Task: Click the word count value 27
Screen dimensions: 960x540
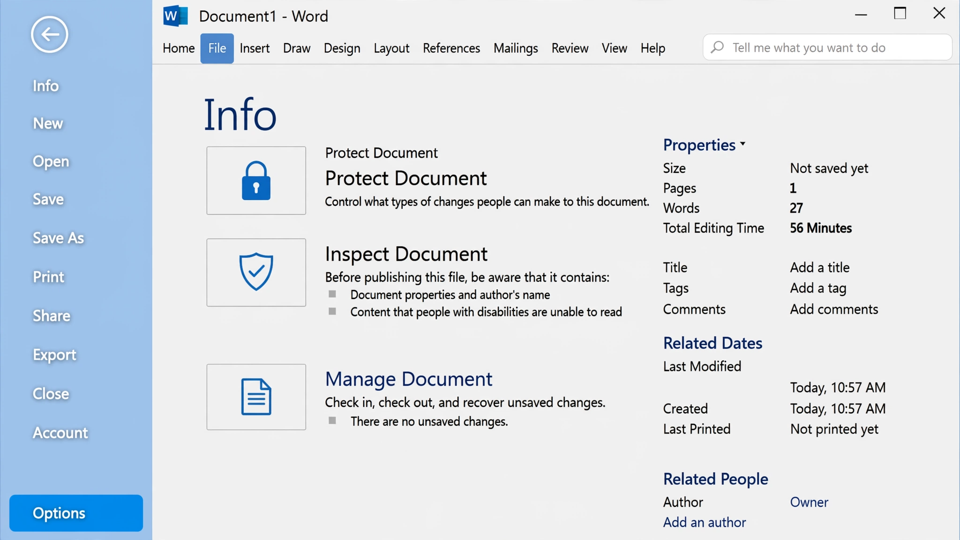Action: [x=796, y=208]
